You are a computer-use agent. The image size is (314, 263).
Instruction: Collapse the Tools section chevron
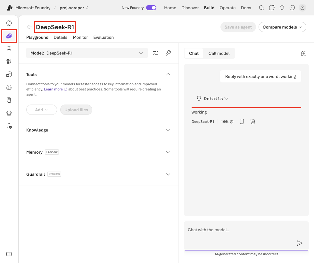coord(168,74)
